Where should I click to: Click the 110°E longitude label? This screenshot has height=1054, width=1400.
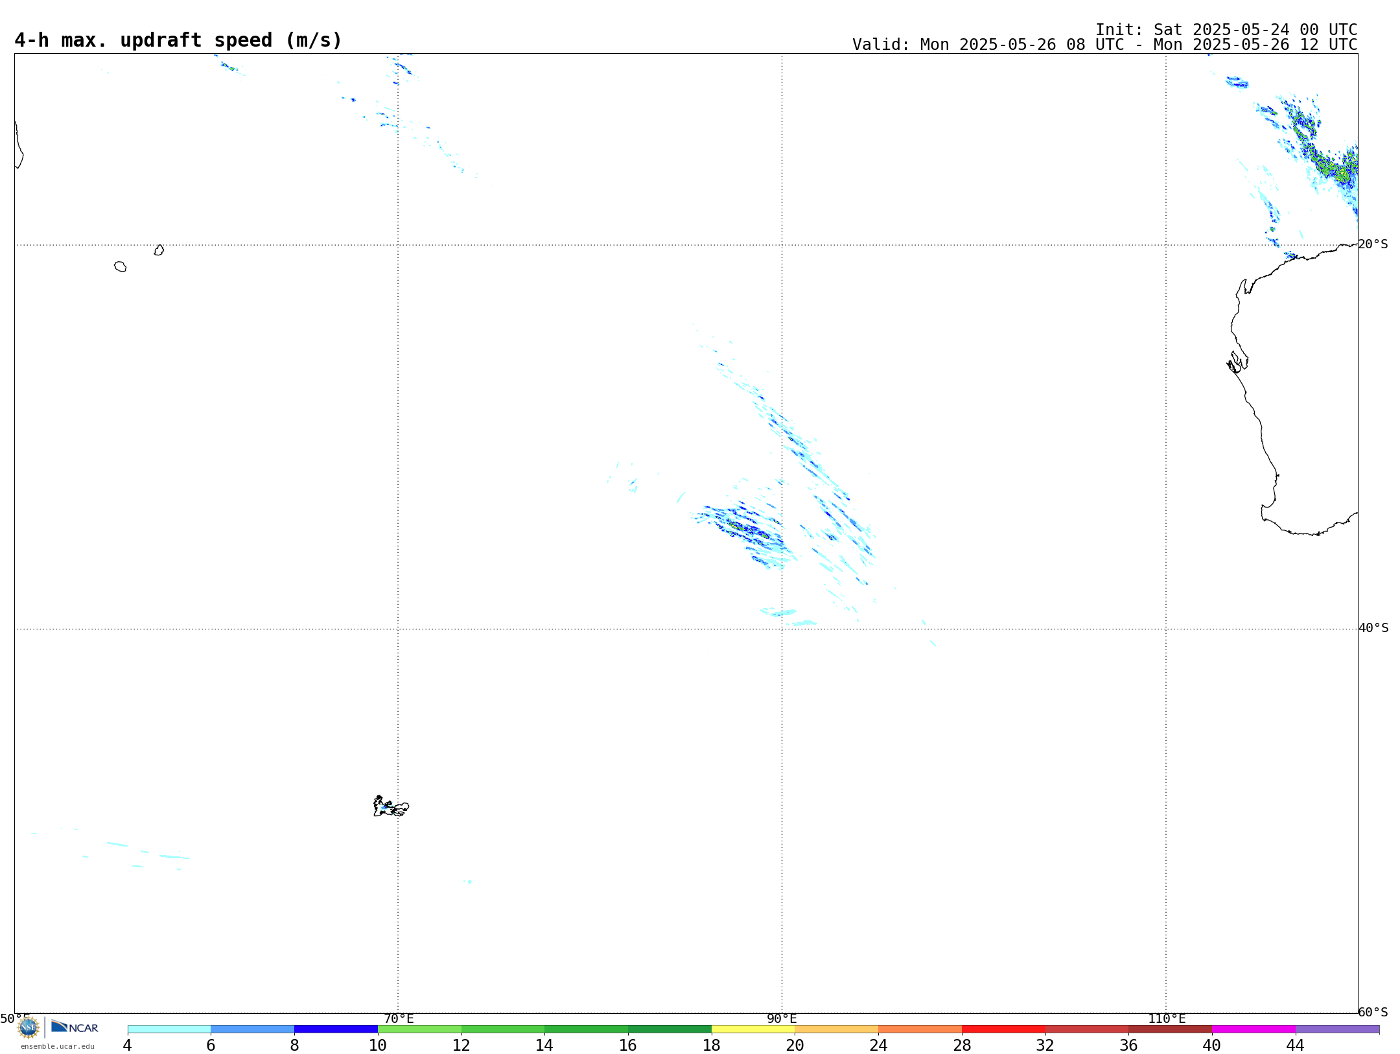1167,1018
